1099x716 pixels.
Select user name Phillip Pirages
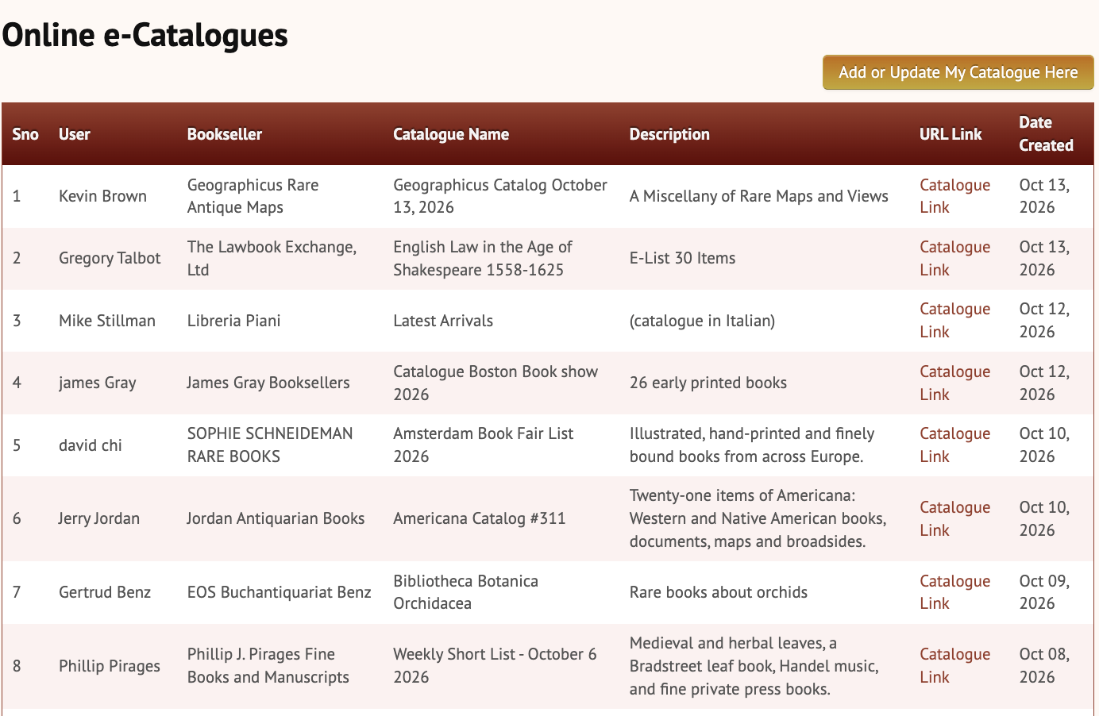(x=110, y=665)
